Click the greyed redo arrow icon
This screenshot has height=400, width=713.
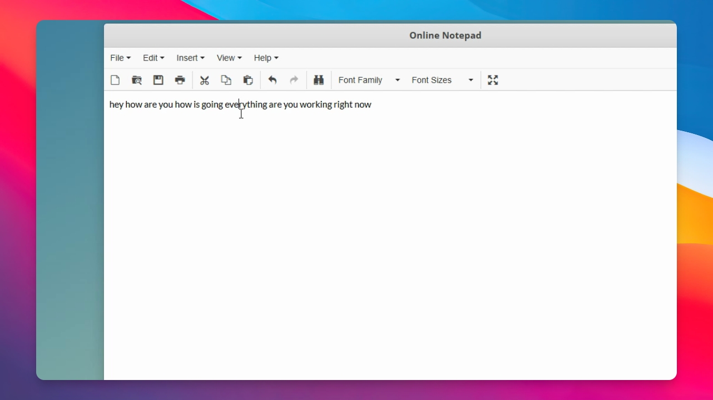[294, 80]
